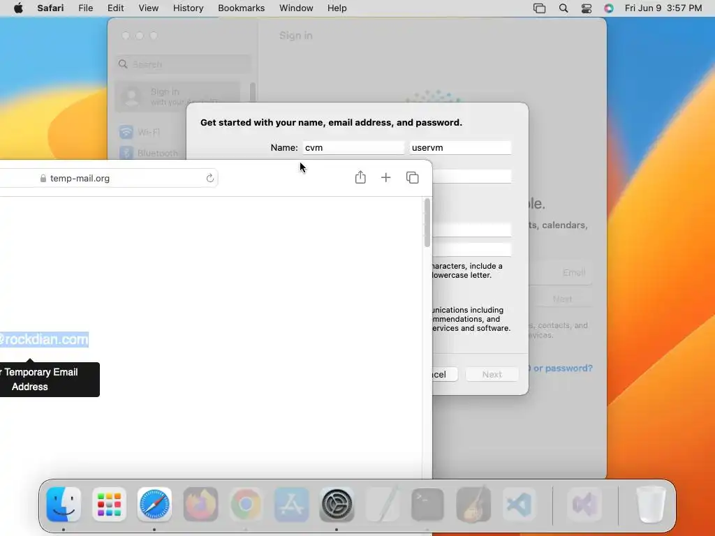The height and width of the screenshot is (536, 715).
Task: Click the first name field containing cvm
Action: click(x=353, y=148)
